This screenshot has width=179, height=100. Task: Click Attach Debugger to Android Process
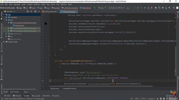tap(148, 8)
